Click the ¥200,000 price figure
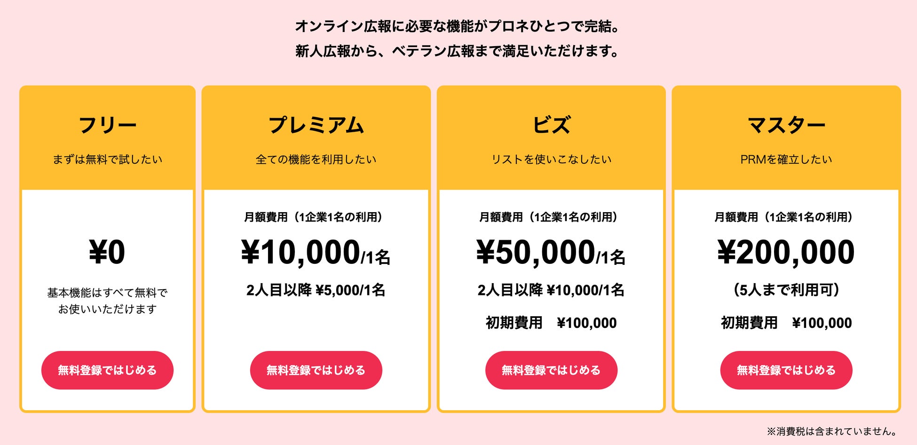 [x=786, y=253]
